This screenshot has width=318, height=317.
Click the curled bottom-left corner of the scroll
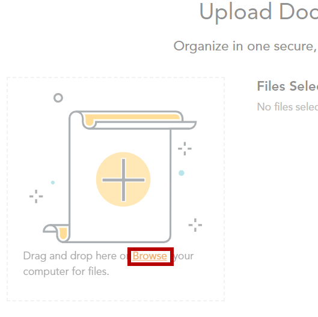point(56,234)
